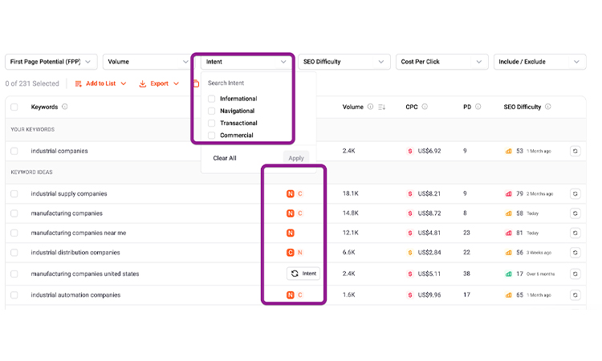Click the industrial supply companies keyword

(x=69, y=193)
